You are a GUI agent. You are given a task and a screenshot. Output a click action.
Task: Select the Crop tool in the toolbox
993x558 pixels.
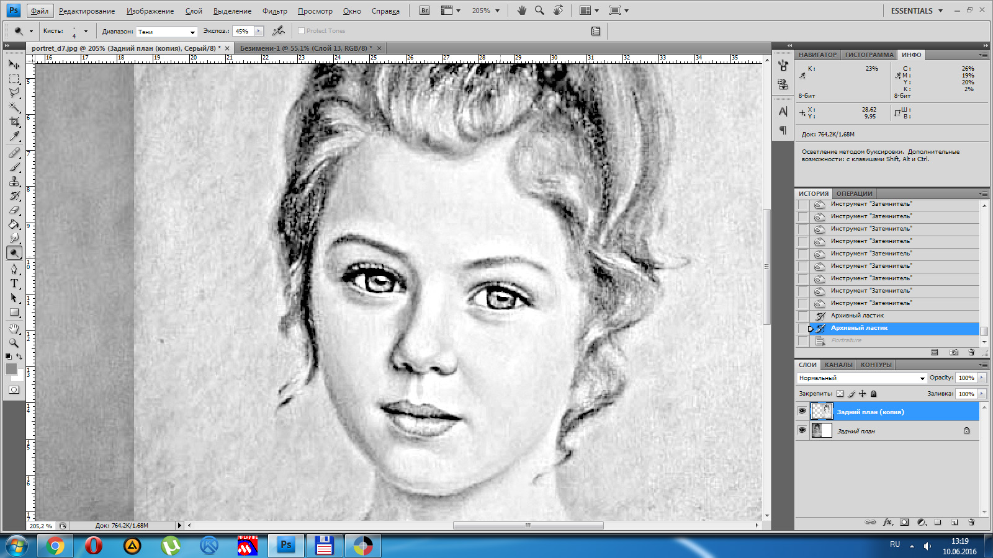pyautogui.click(x=14, y=122)
